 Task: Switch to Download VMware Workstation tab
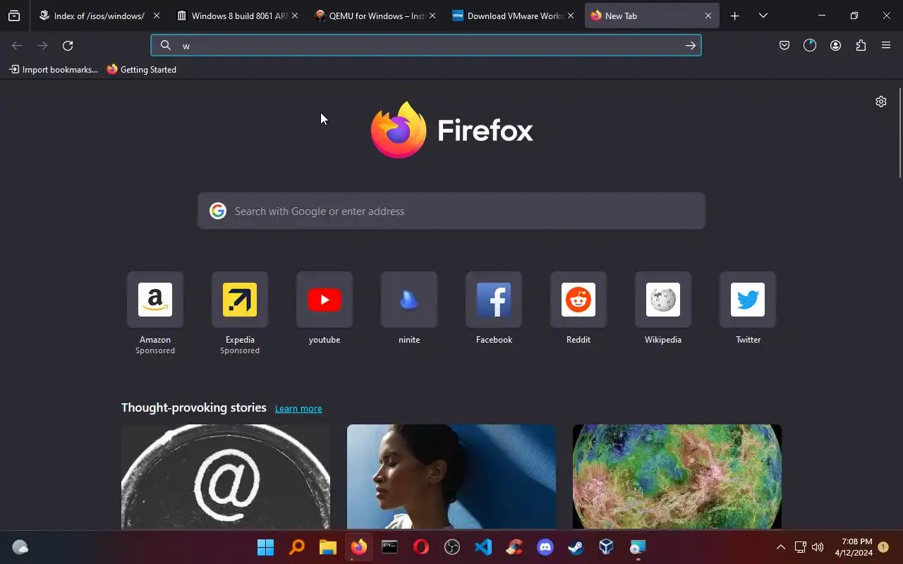[x=514, y=16]
